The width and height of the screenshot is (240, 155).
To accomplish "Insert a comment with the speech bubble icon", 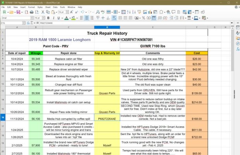I will tap(173, 12).
